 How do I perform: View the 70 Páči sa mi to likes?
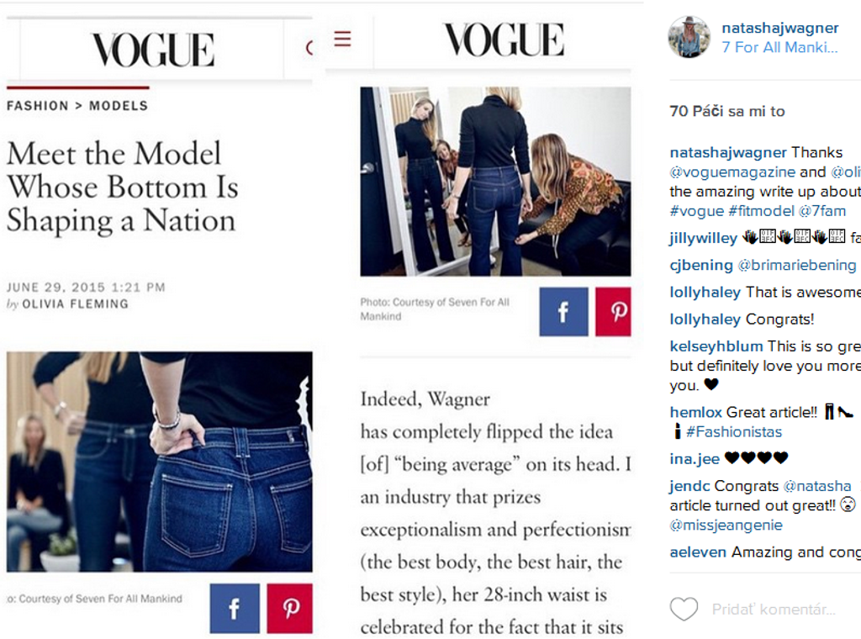[x=727, y=111]
